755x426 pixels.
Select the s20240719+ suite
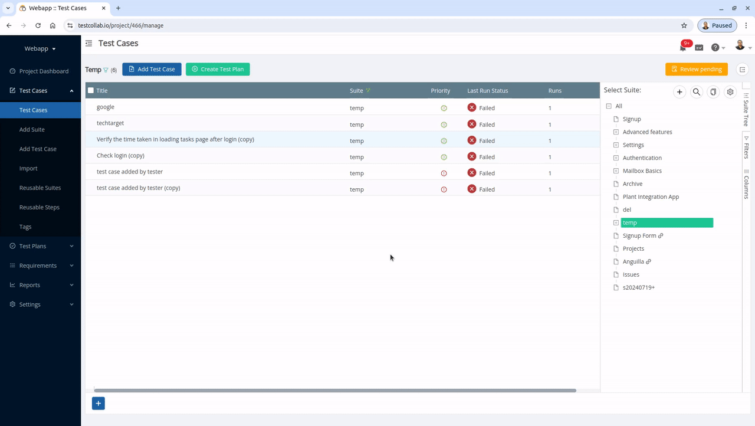click(x=639, y=288)
